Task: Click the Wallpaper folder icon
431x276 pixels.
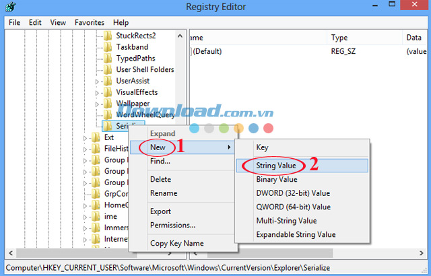Action: coord(108,104)
